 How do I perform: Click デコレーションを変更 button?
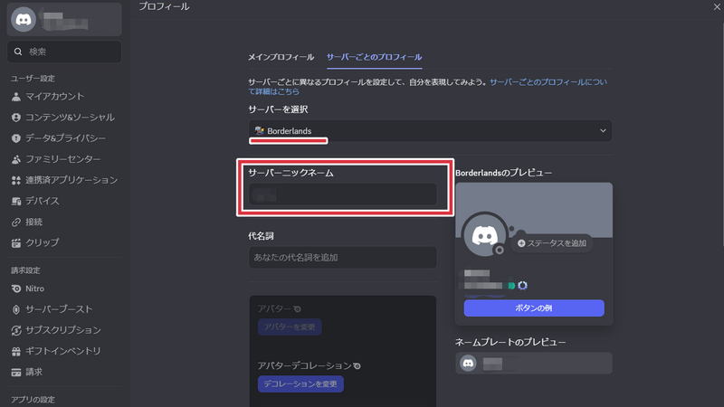300,383
